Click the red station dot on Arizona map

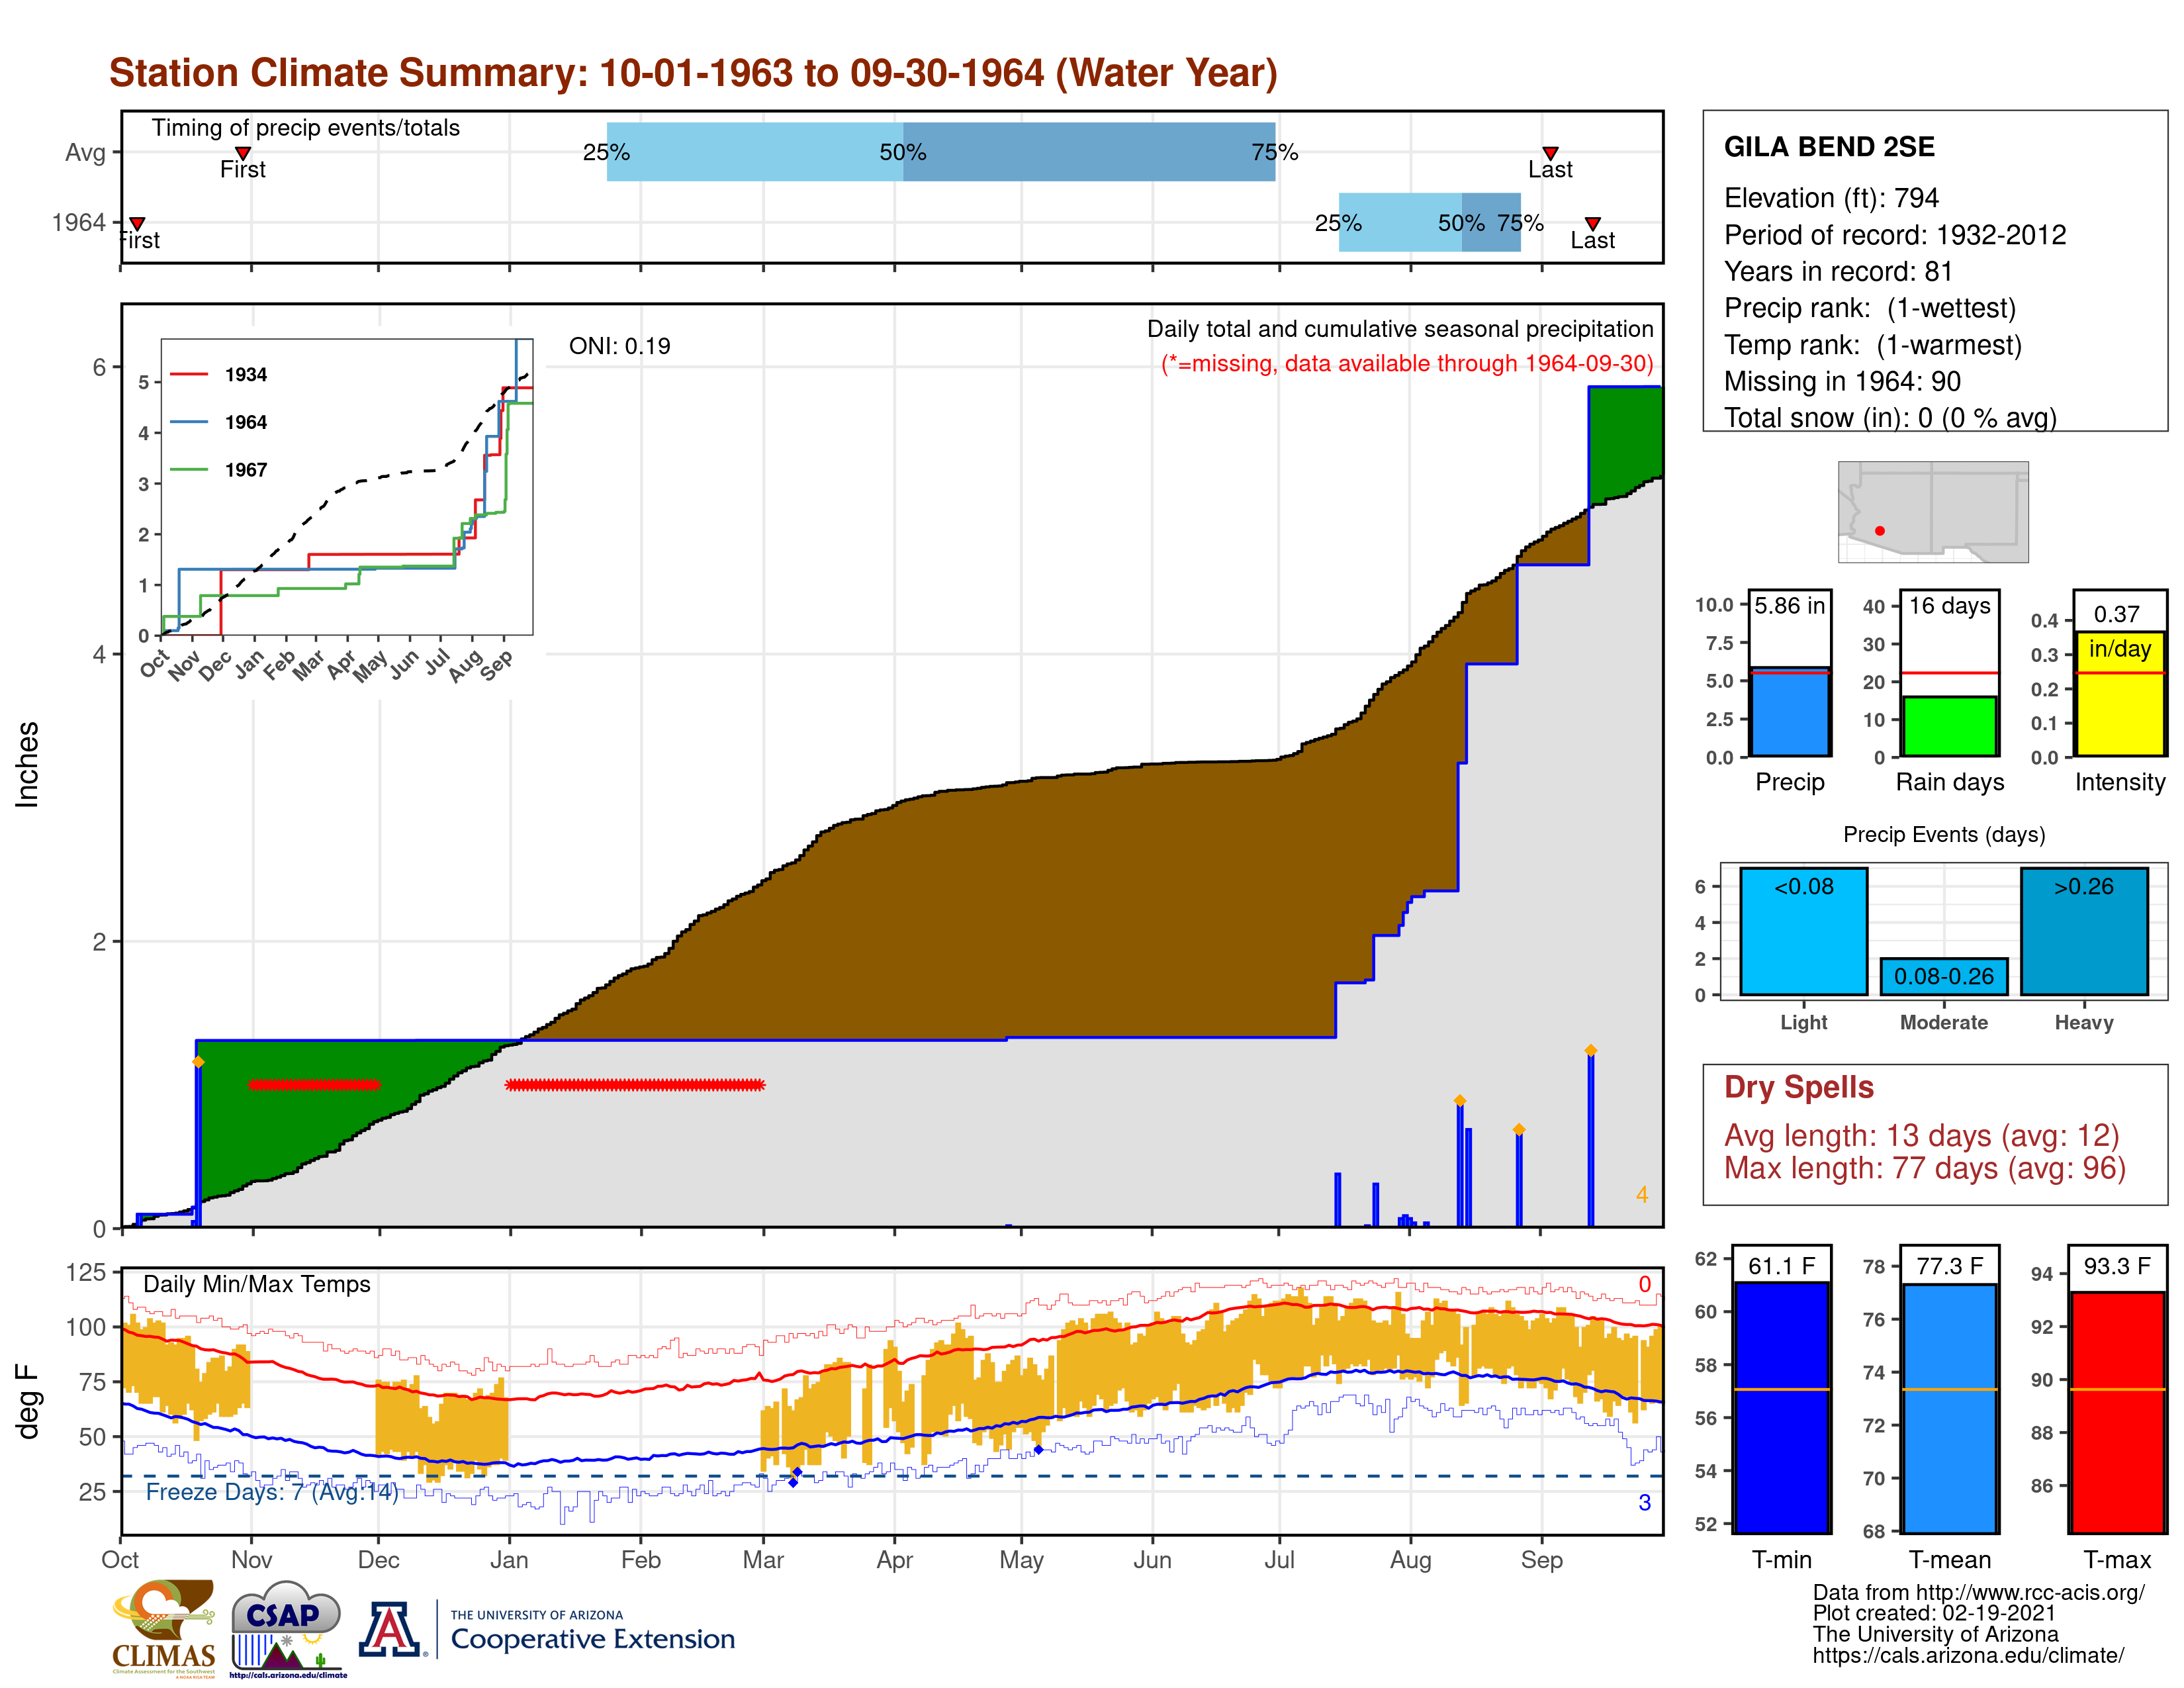tap(1880, 531)
